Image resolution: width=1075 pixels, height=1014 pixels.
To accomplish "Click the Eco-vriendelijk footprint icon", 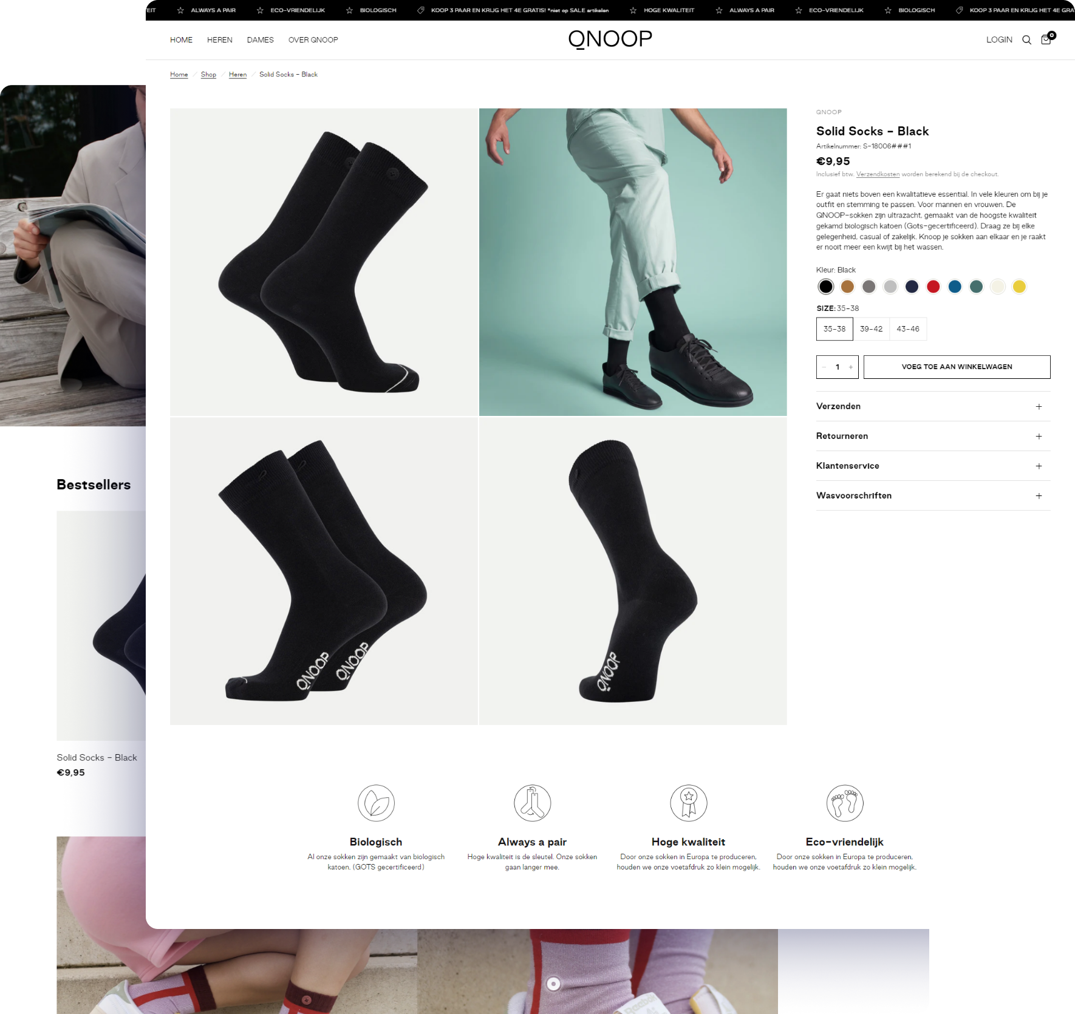I will tap(845, 803).
